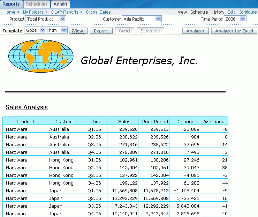
Task: Click the Edit link
Action: (x=232, y=12)
